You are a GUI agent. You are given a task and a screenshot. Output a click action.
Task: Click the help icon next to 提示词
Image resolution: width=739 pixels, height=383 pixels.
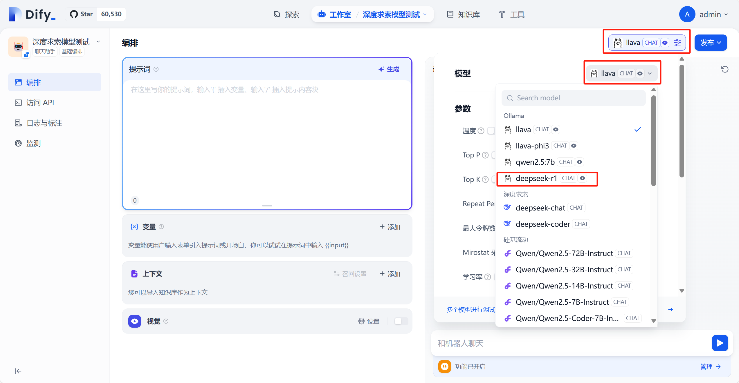coord(156,69)
